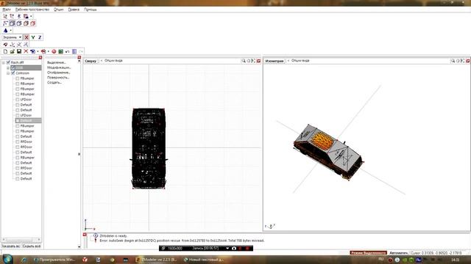This screenshot has width=471, height=264.
Task: Toggle the Z axis button
Action: [x=40, y=37]
